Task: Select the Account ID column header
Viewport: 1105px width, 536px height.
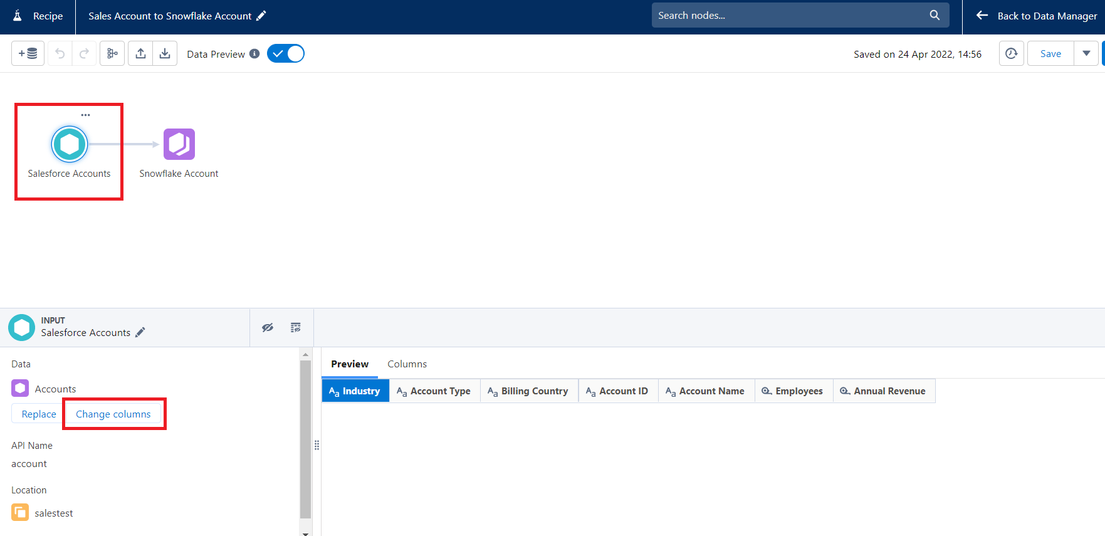Action: pos(618,391)
